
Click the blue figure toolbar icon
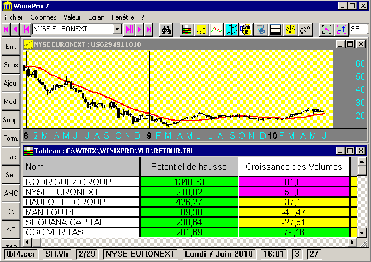point(261,30)
